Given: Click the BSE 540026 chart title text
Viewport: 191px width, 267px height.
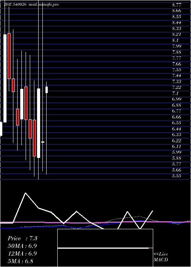Looking at the screenshot, I should coord(15,5).
